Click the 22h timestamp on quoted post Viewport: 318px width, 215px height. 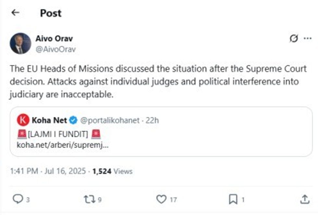coord(152,120)
